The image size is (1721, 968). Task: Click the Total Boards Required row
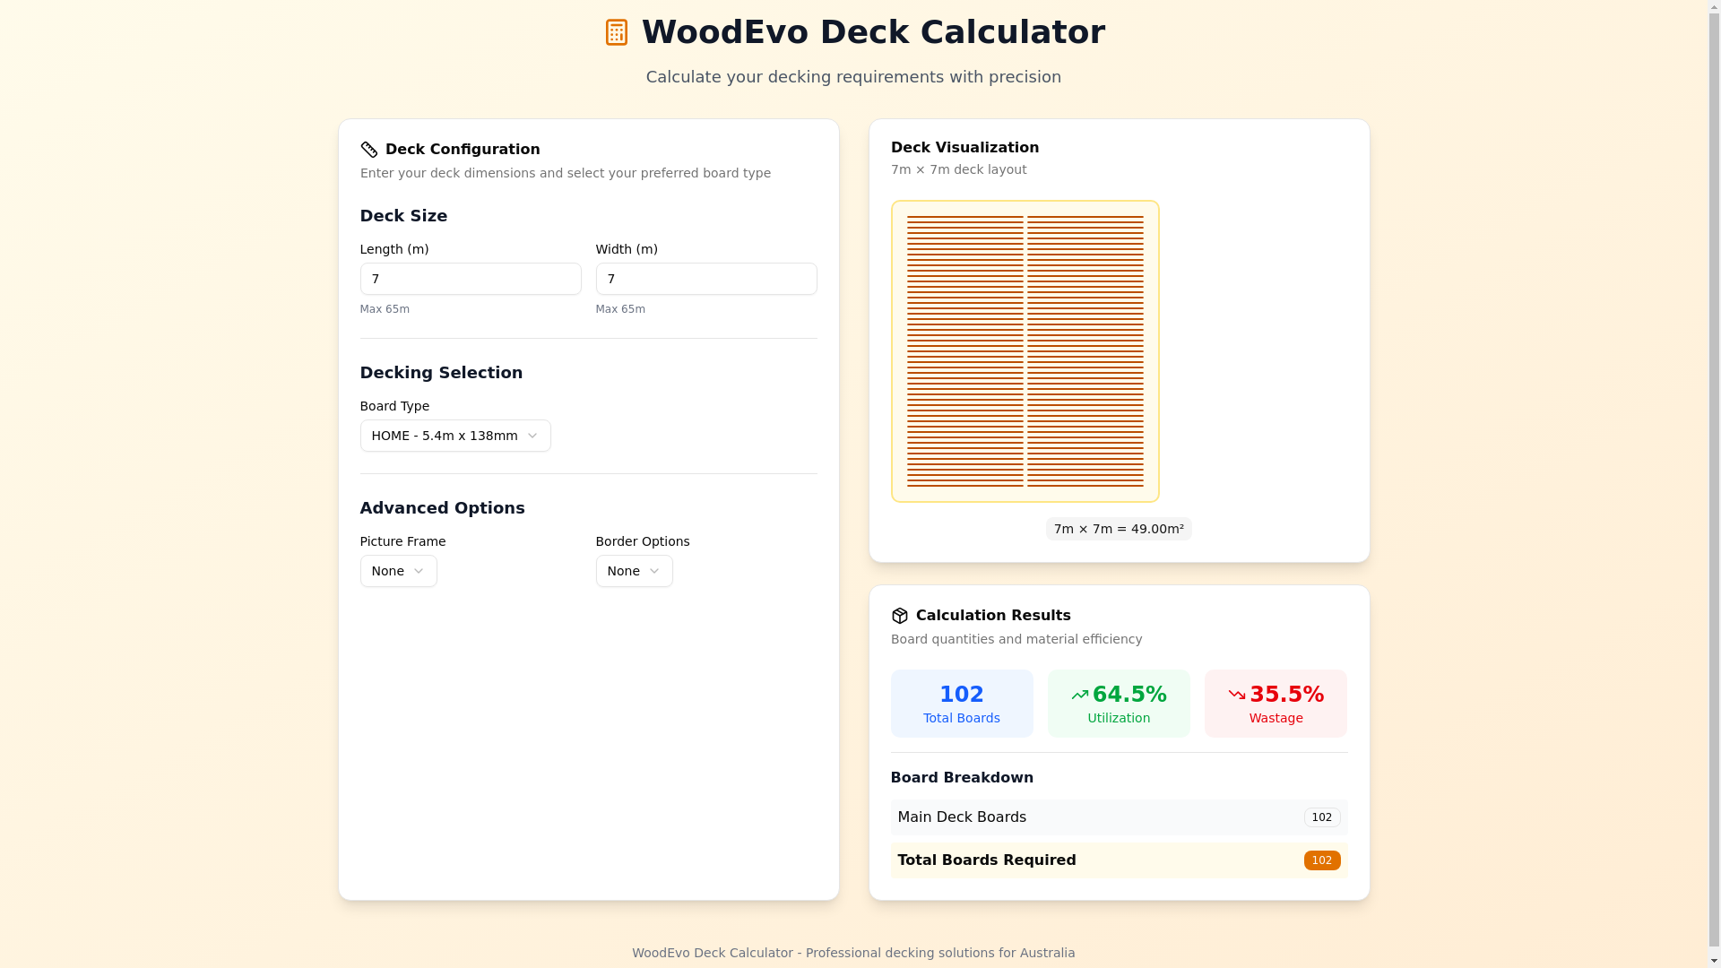point(1119,860)
